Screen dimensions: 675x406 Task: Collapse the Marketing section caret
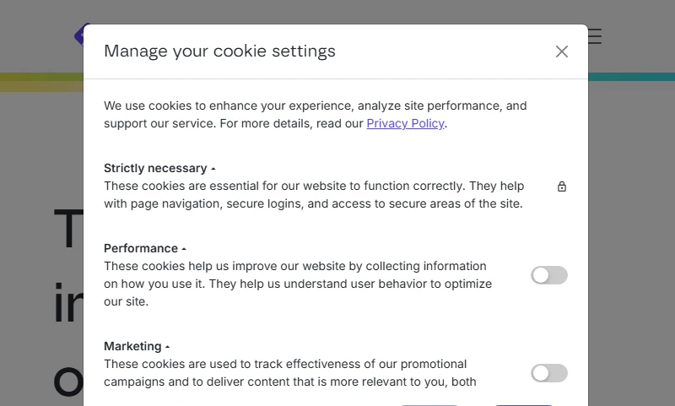click(167, 347)
